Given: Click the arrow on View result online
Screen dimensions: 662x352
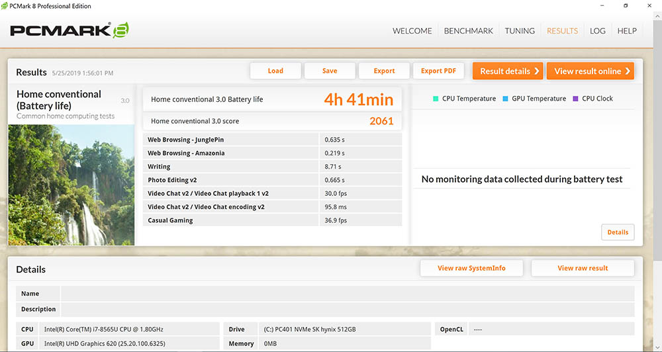Looking at the screenshot, I should [x=628, y=71].
